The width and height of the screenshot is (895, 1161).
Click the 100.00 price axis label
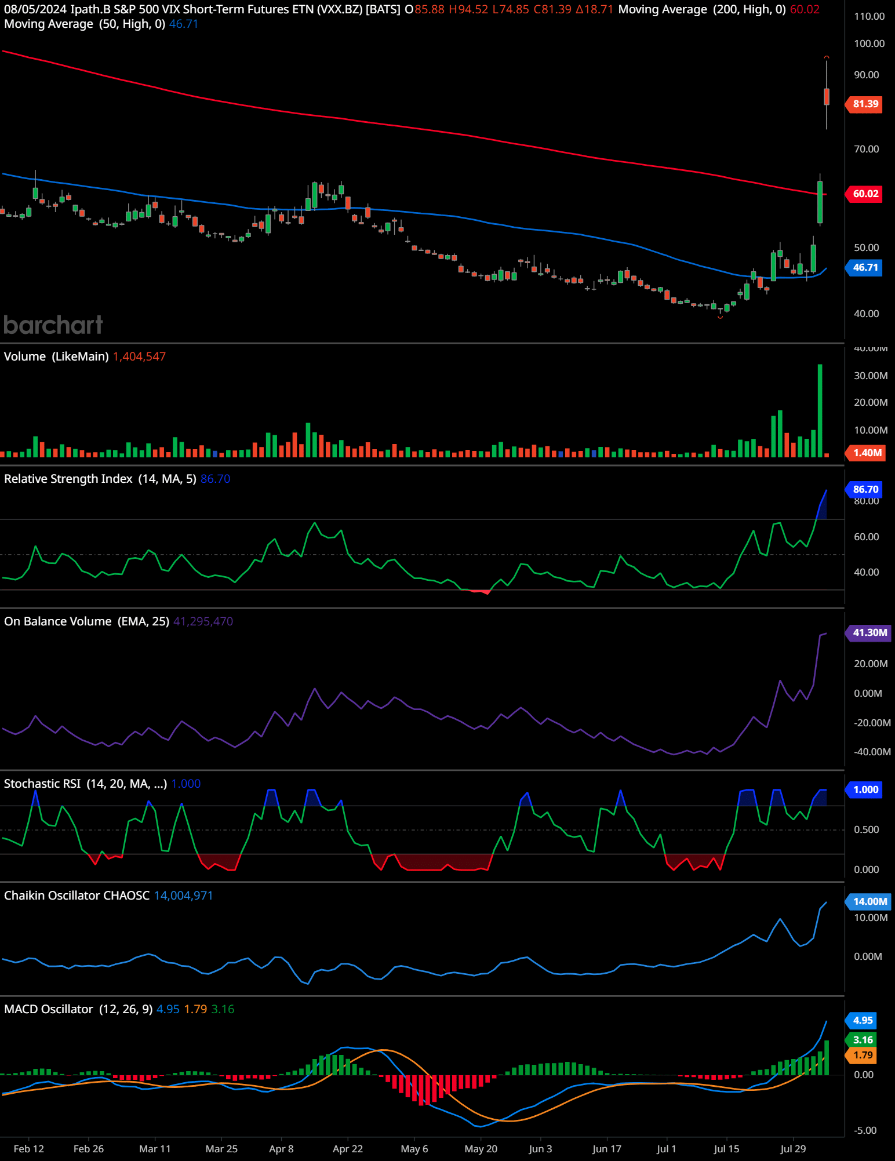869,43
